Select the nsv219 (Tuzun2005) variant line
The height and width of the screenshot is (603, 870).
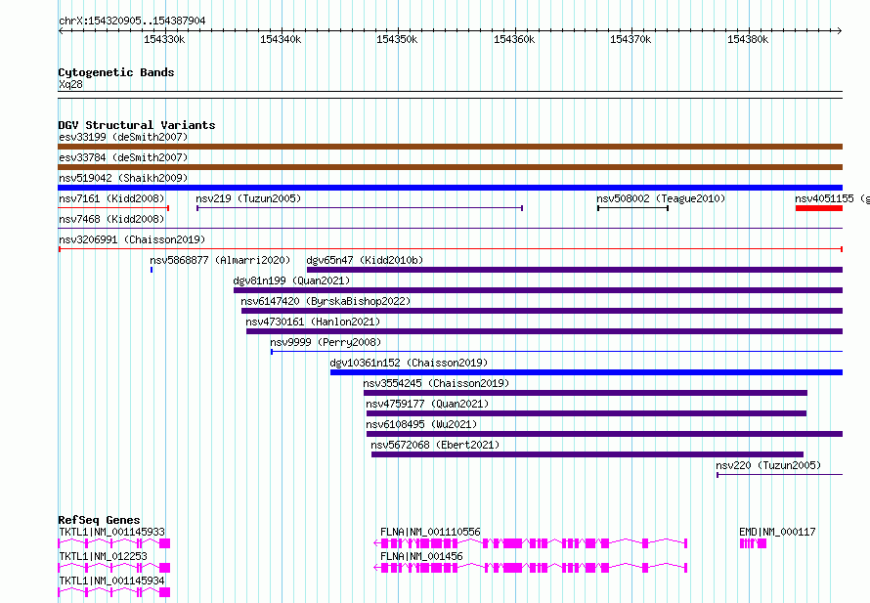tap(360, 208)
